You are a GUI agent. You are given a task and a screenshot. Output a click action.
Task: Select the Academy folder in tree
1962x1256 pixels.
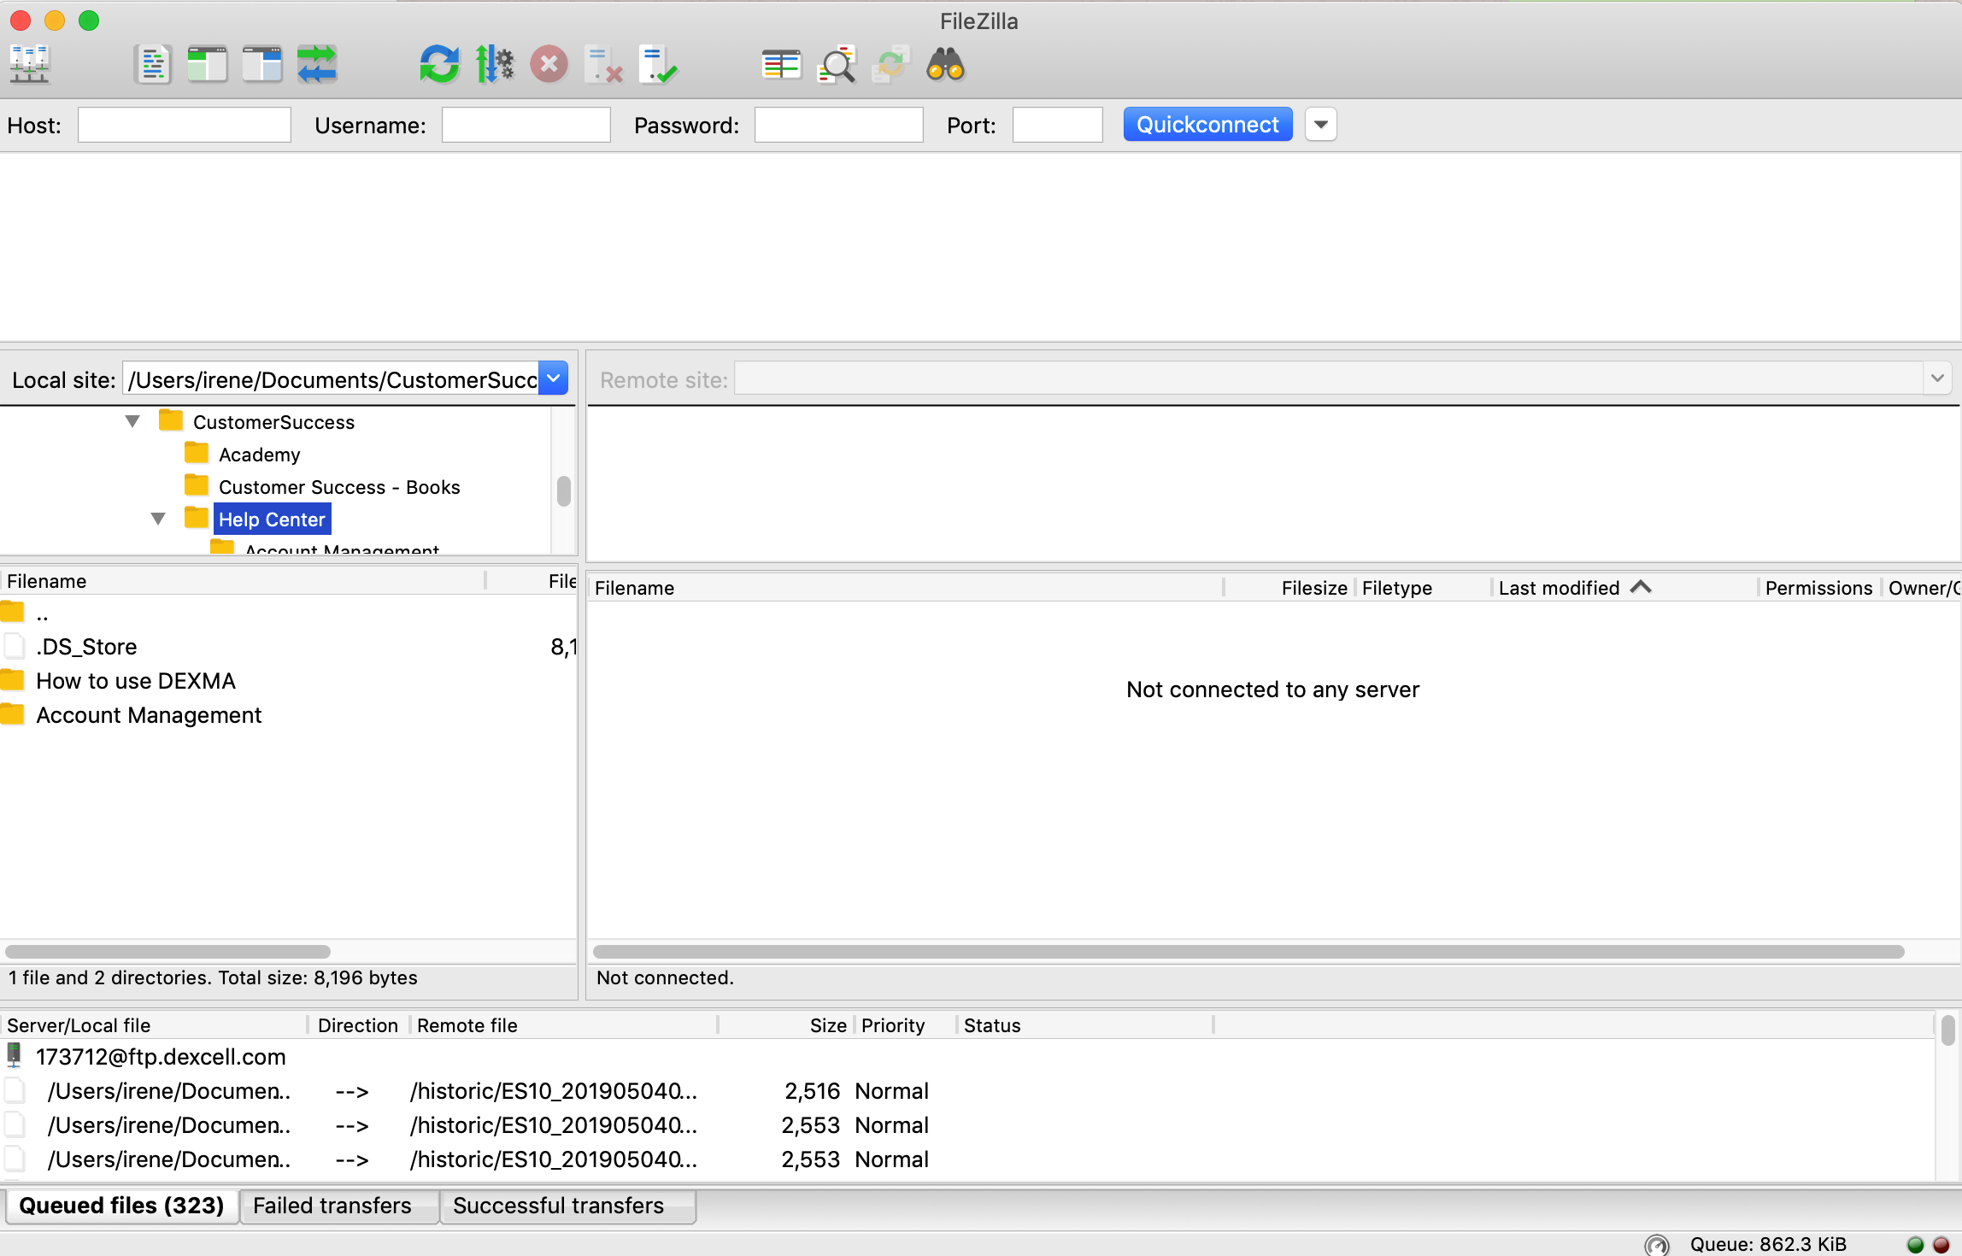[x=259, y=455]
